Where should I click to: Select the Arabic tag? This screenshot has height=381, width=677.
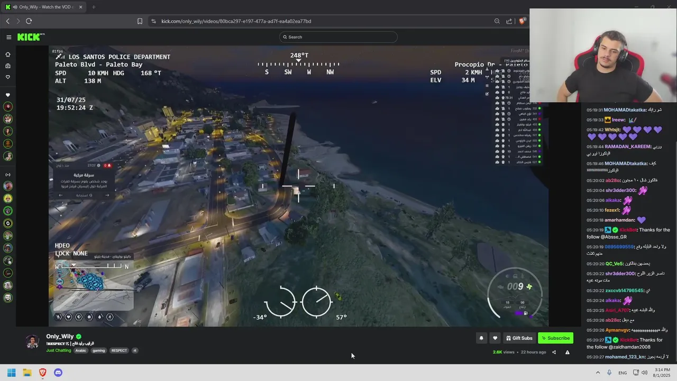(x=80, y=350)
